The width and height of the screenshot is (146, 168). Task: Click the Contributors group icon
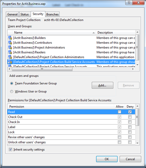click(x=10, y=43)
